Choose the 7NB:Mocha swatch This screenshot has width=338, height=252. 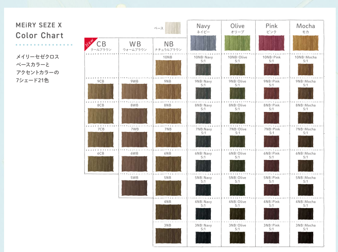pos(305,141)
